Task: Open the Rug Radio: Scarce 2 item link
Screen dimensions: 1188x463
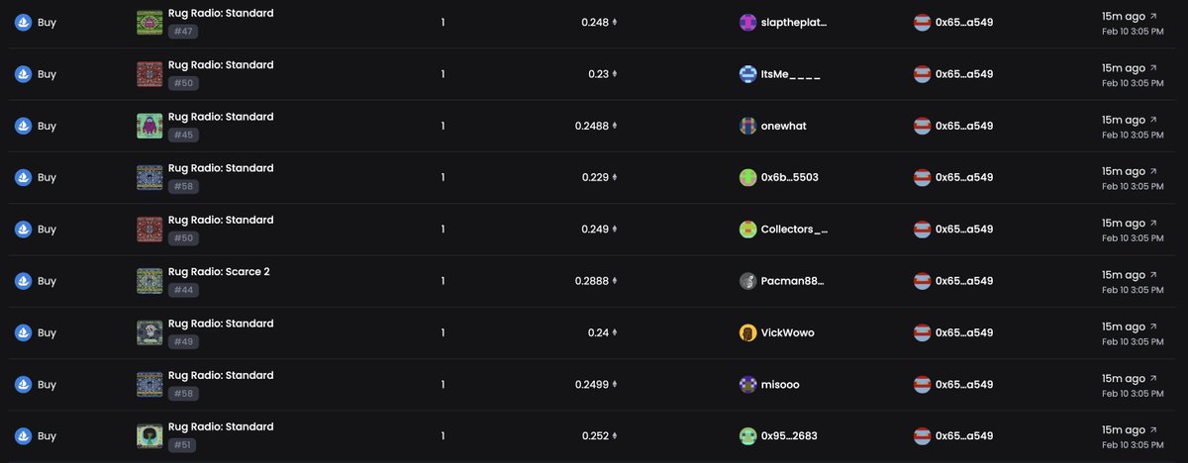Action: [219, 272]
